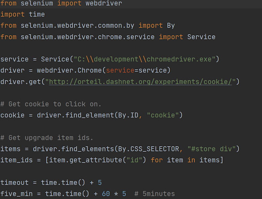Click the "in" keyword in list comprehension
Viewport: 262px width, 199px height.
point(191,160)
